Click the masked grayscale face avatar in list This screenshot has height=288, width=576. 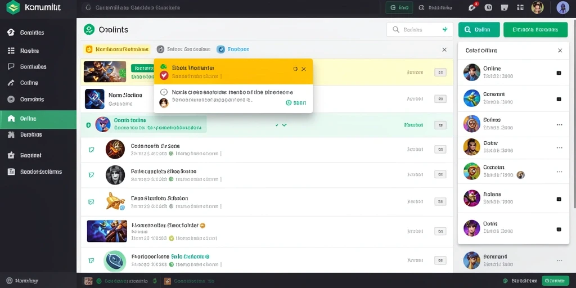[115, 175]
